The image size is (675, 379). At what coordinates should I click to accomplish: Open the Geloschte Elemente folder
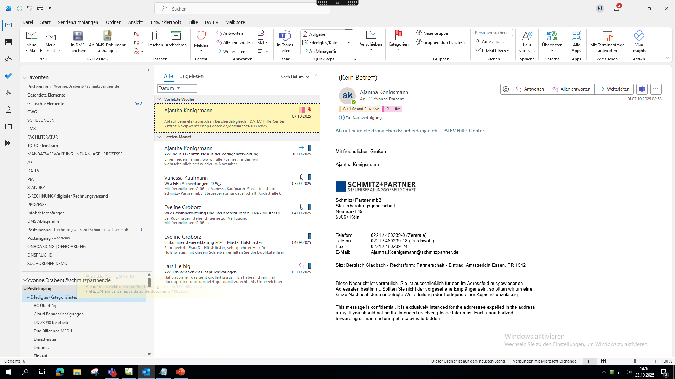(x=46, y=104)
